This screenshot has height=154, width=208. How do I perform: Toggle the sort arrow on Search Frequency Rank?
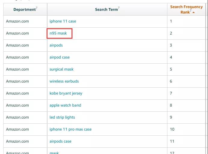pyautogui.click(x=194, y=13)
